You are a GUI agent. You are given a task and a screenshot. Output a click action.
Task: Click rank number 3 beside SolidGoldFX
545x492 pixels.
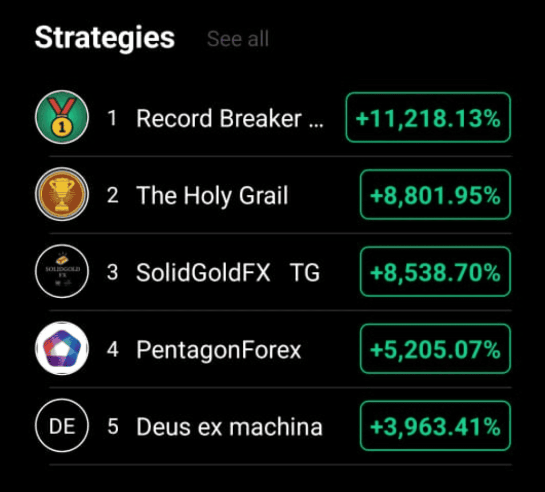[x=112, y=273]
